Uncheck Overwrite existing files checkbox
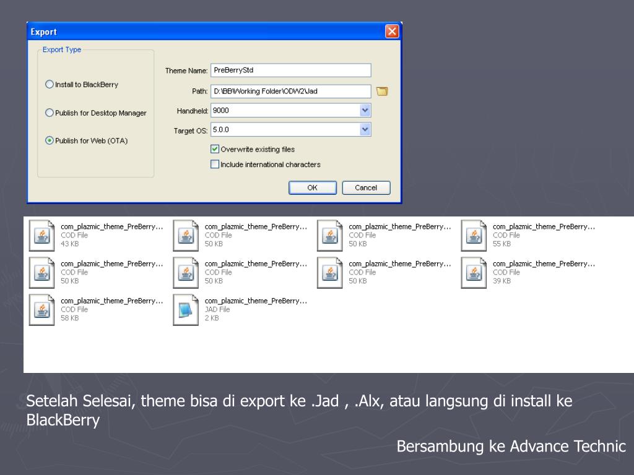Viewport: 634px width, 475px height. (215, 149)
